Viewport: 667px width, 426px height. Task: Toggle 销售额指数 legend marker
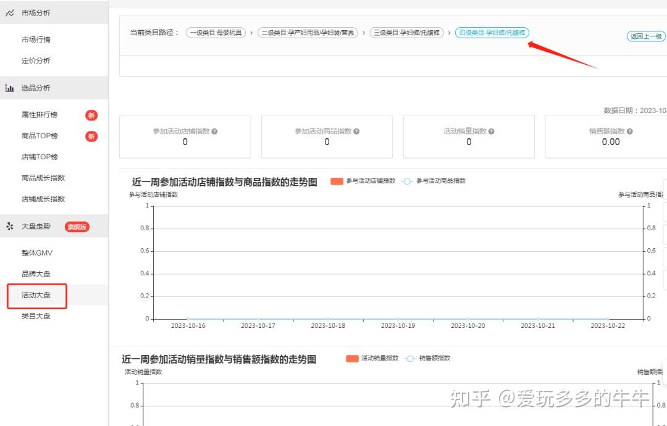coord(409,359)
